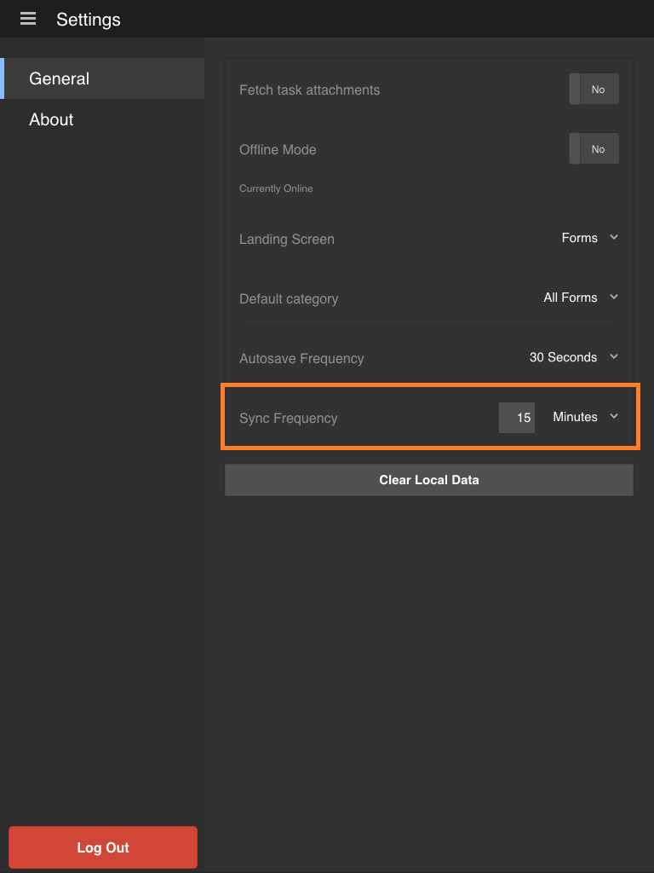Click the Clear Local Data button
This screenshot has width=654, height=873.
[x=429, y=480]
